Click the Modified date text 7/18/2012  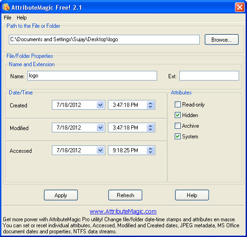(69, 127)
